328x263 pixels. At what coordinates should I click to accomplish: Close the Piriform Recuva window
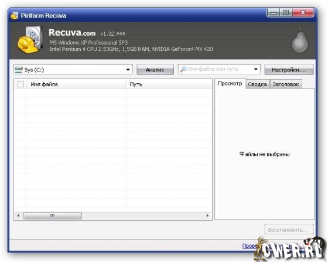pos(303,13)
